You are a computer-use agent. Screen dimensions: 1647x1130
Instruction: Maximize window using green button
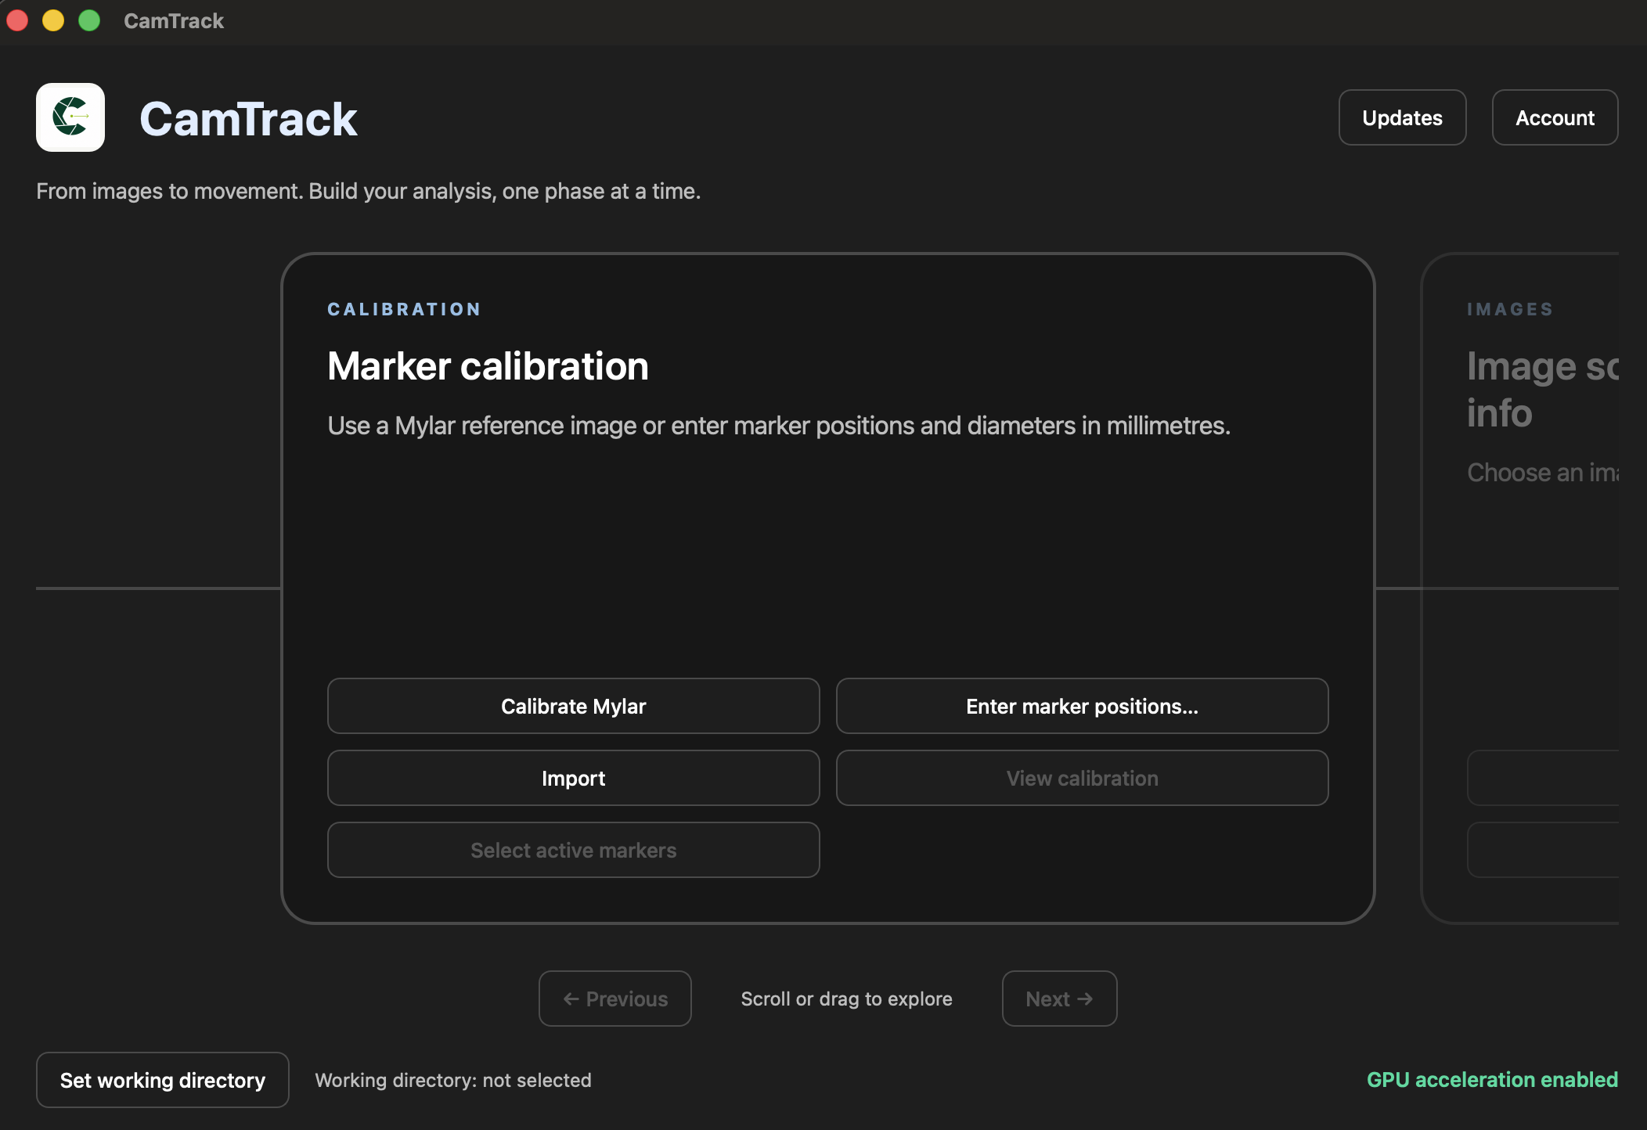(89, 20)
